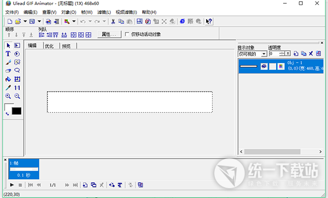Select the Eyedropper tool

[8, 88]
